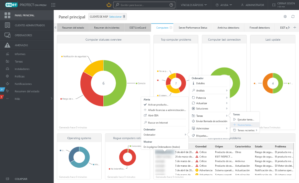
Task: Expand Soluciones submenu
Action: tap(209, 108)
